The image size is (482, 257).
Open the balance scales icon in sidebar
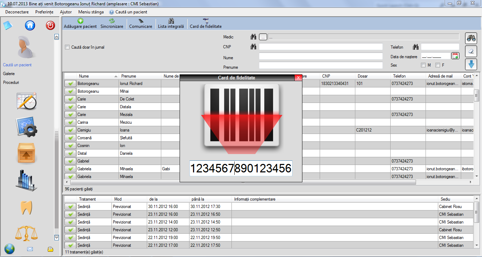click(x=26, y=233)
